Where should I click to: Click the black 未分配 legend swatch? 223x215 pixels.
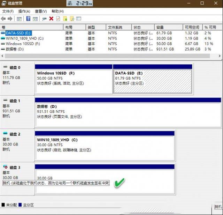coord(3,205)
